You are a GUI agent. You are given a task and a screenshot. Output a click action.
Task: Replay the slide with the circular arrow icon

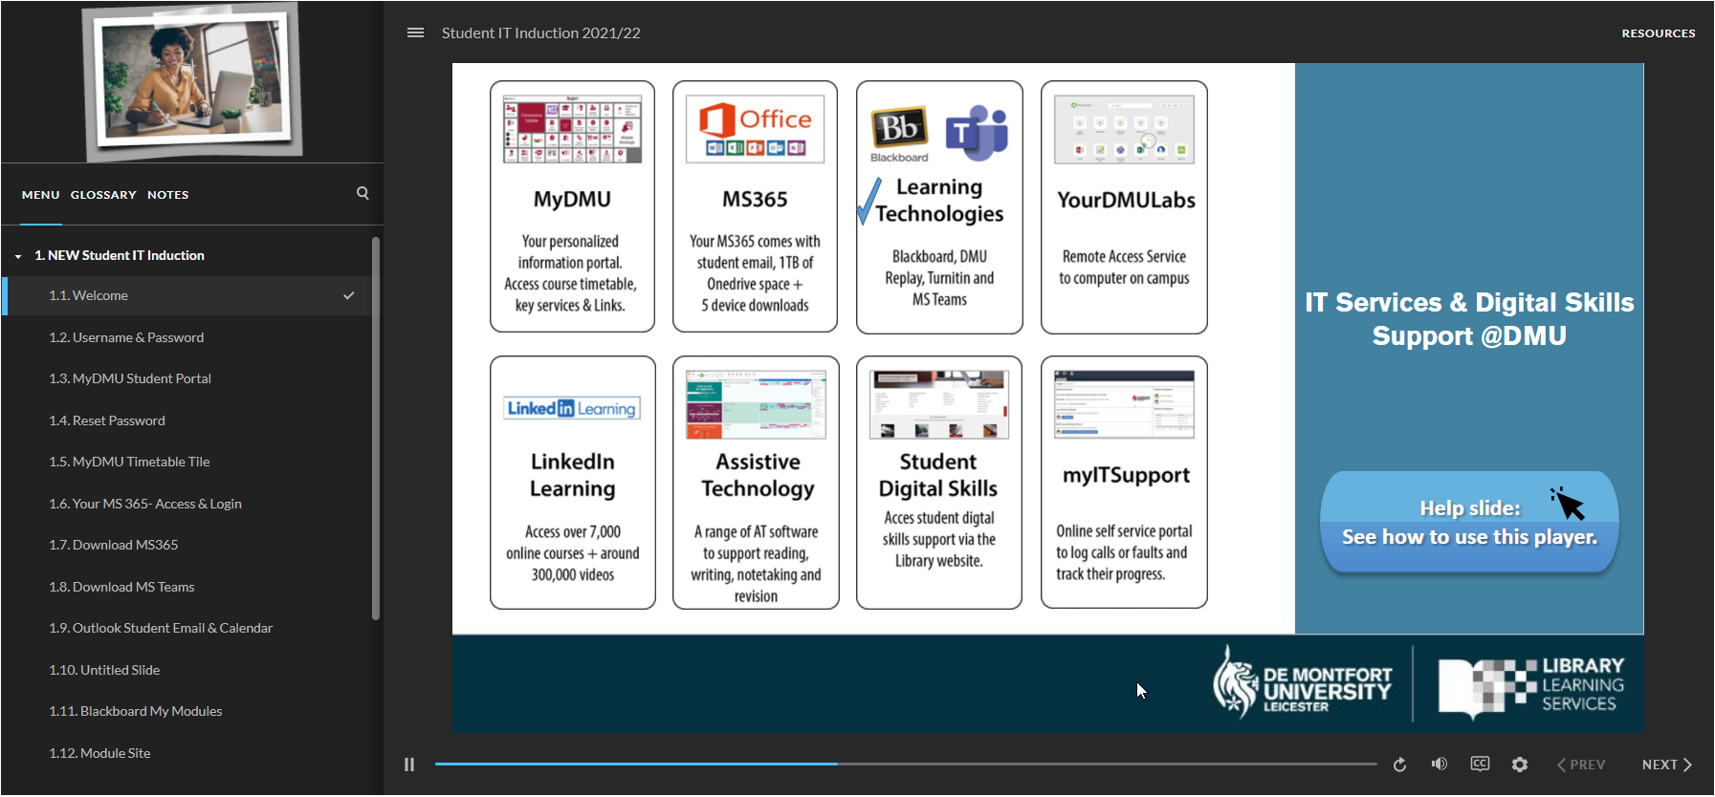(1399, 765)
